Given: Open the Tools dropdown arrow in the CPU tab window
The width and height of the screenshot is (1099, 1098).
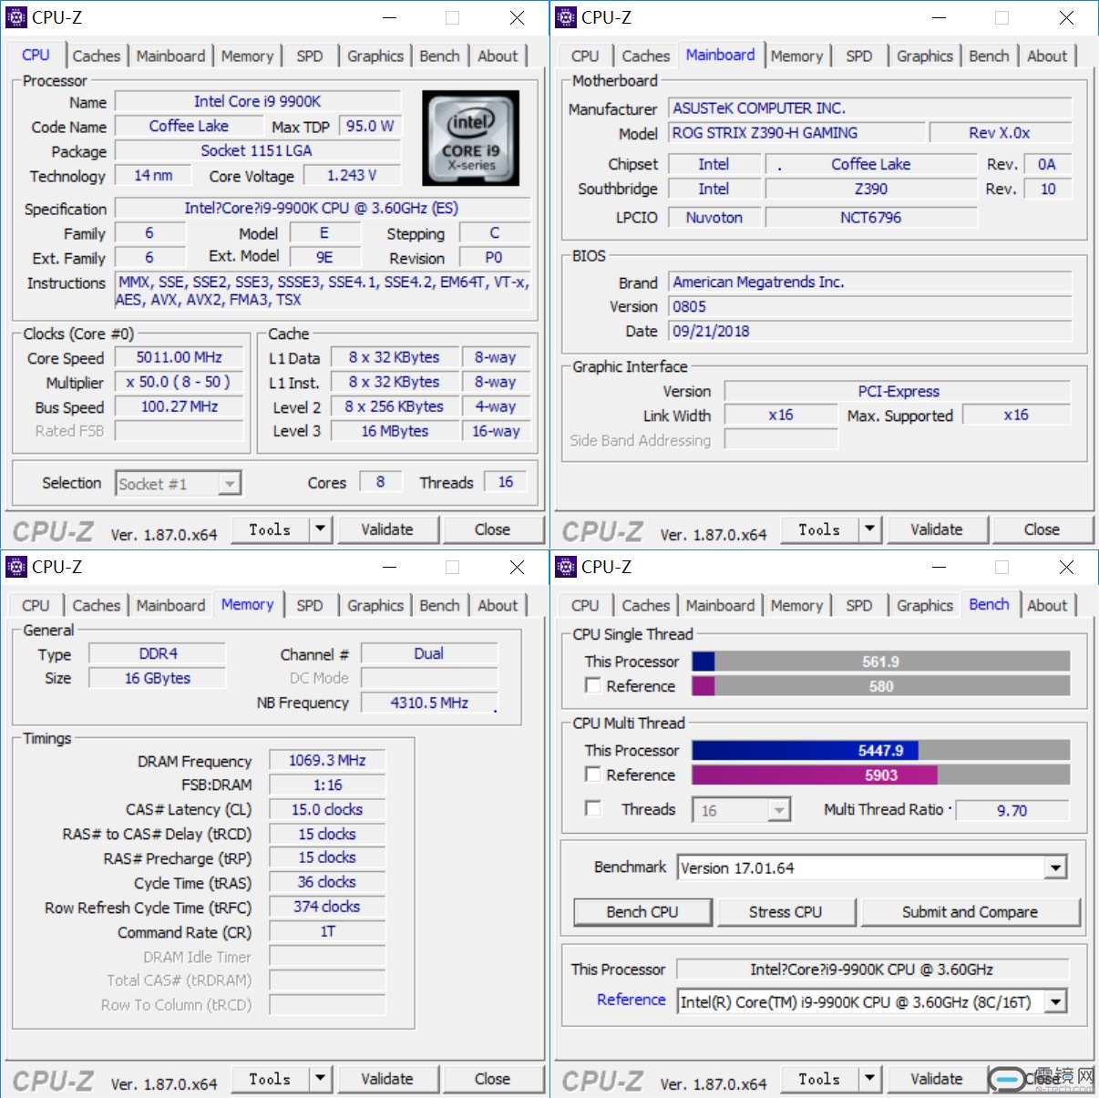Looking at the screenshot, I should pos(320,529).
